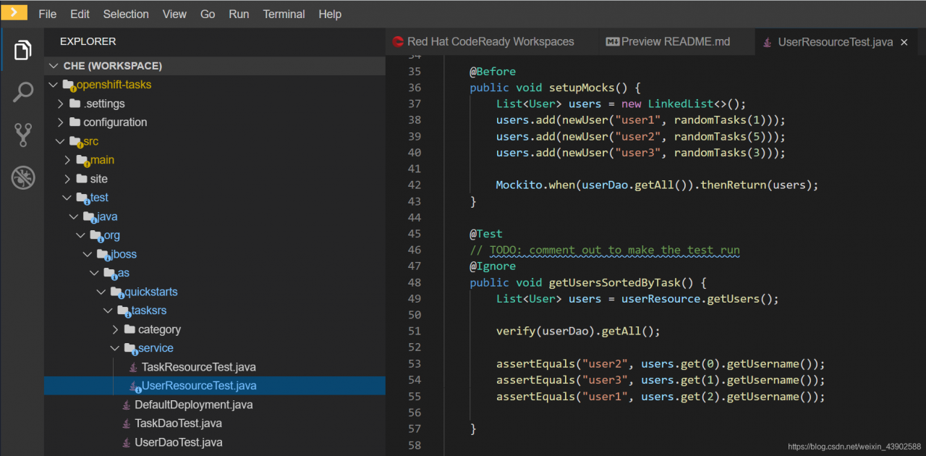
Task: Collapse the java folder chevron
Action: tap(75, 216)
